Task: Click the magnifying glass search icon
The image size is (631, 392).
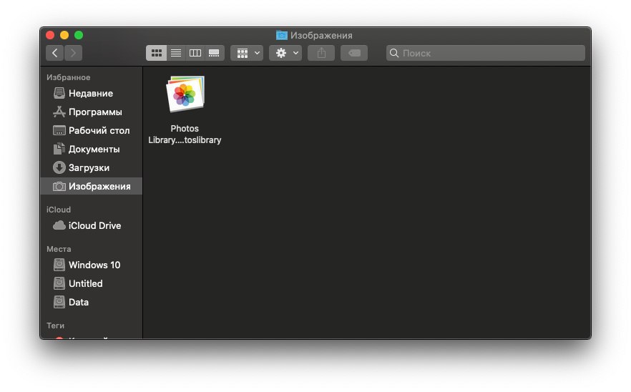Action: tap(394, 53)
